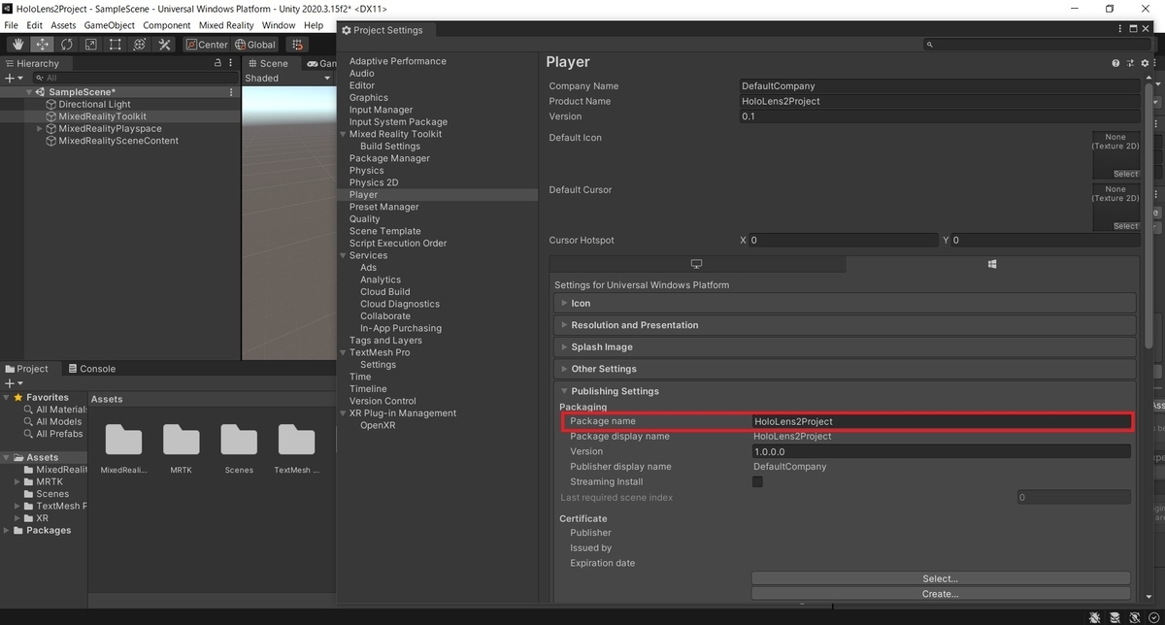Toggle grid snapping icon in toolbar
The height and width of the screenshot is (625, 1165).
pyautogui.click(x=297, y=44)
